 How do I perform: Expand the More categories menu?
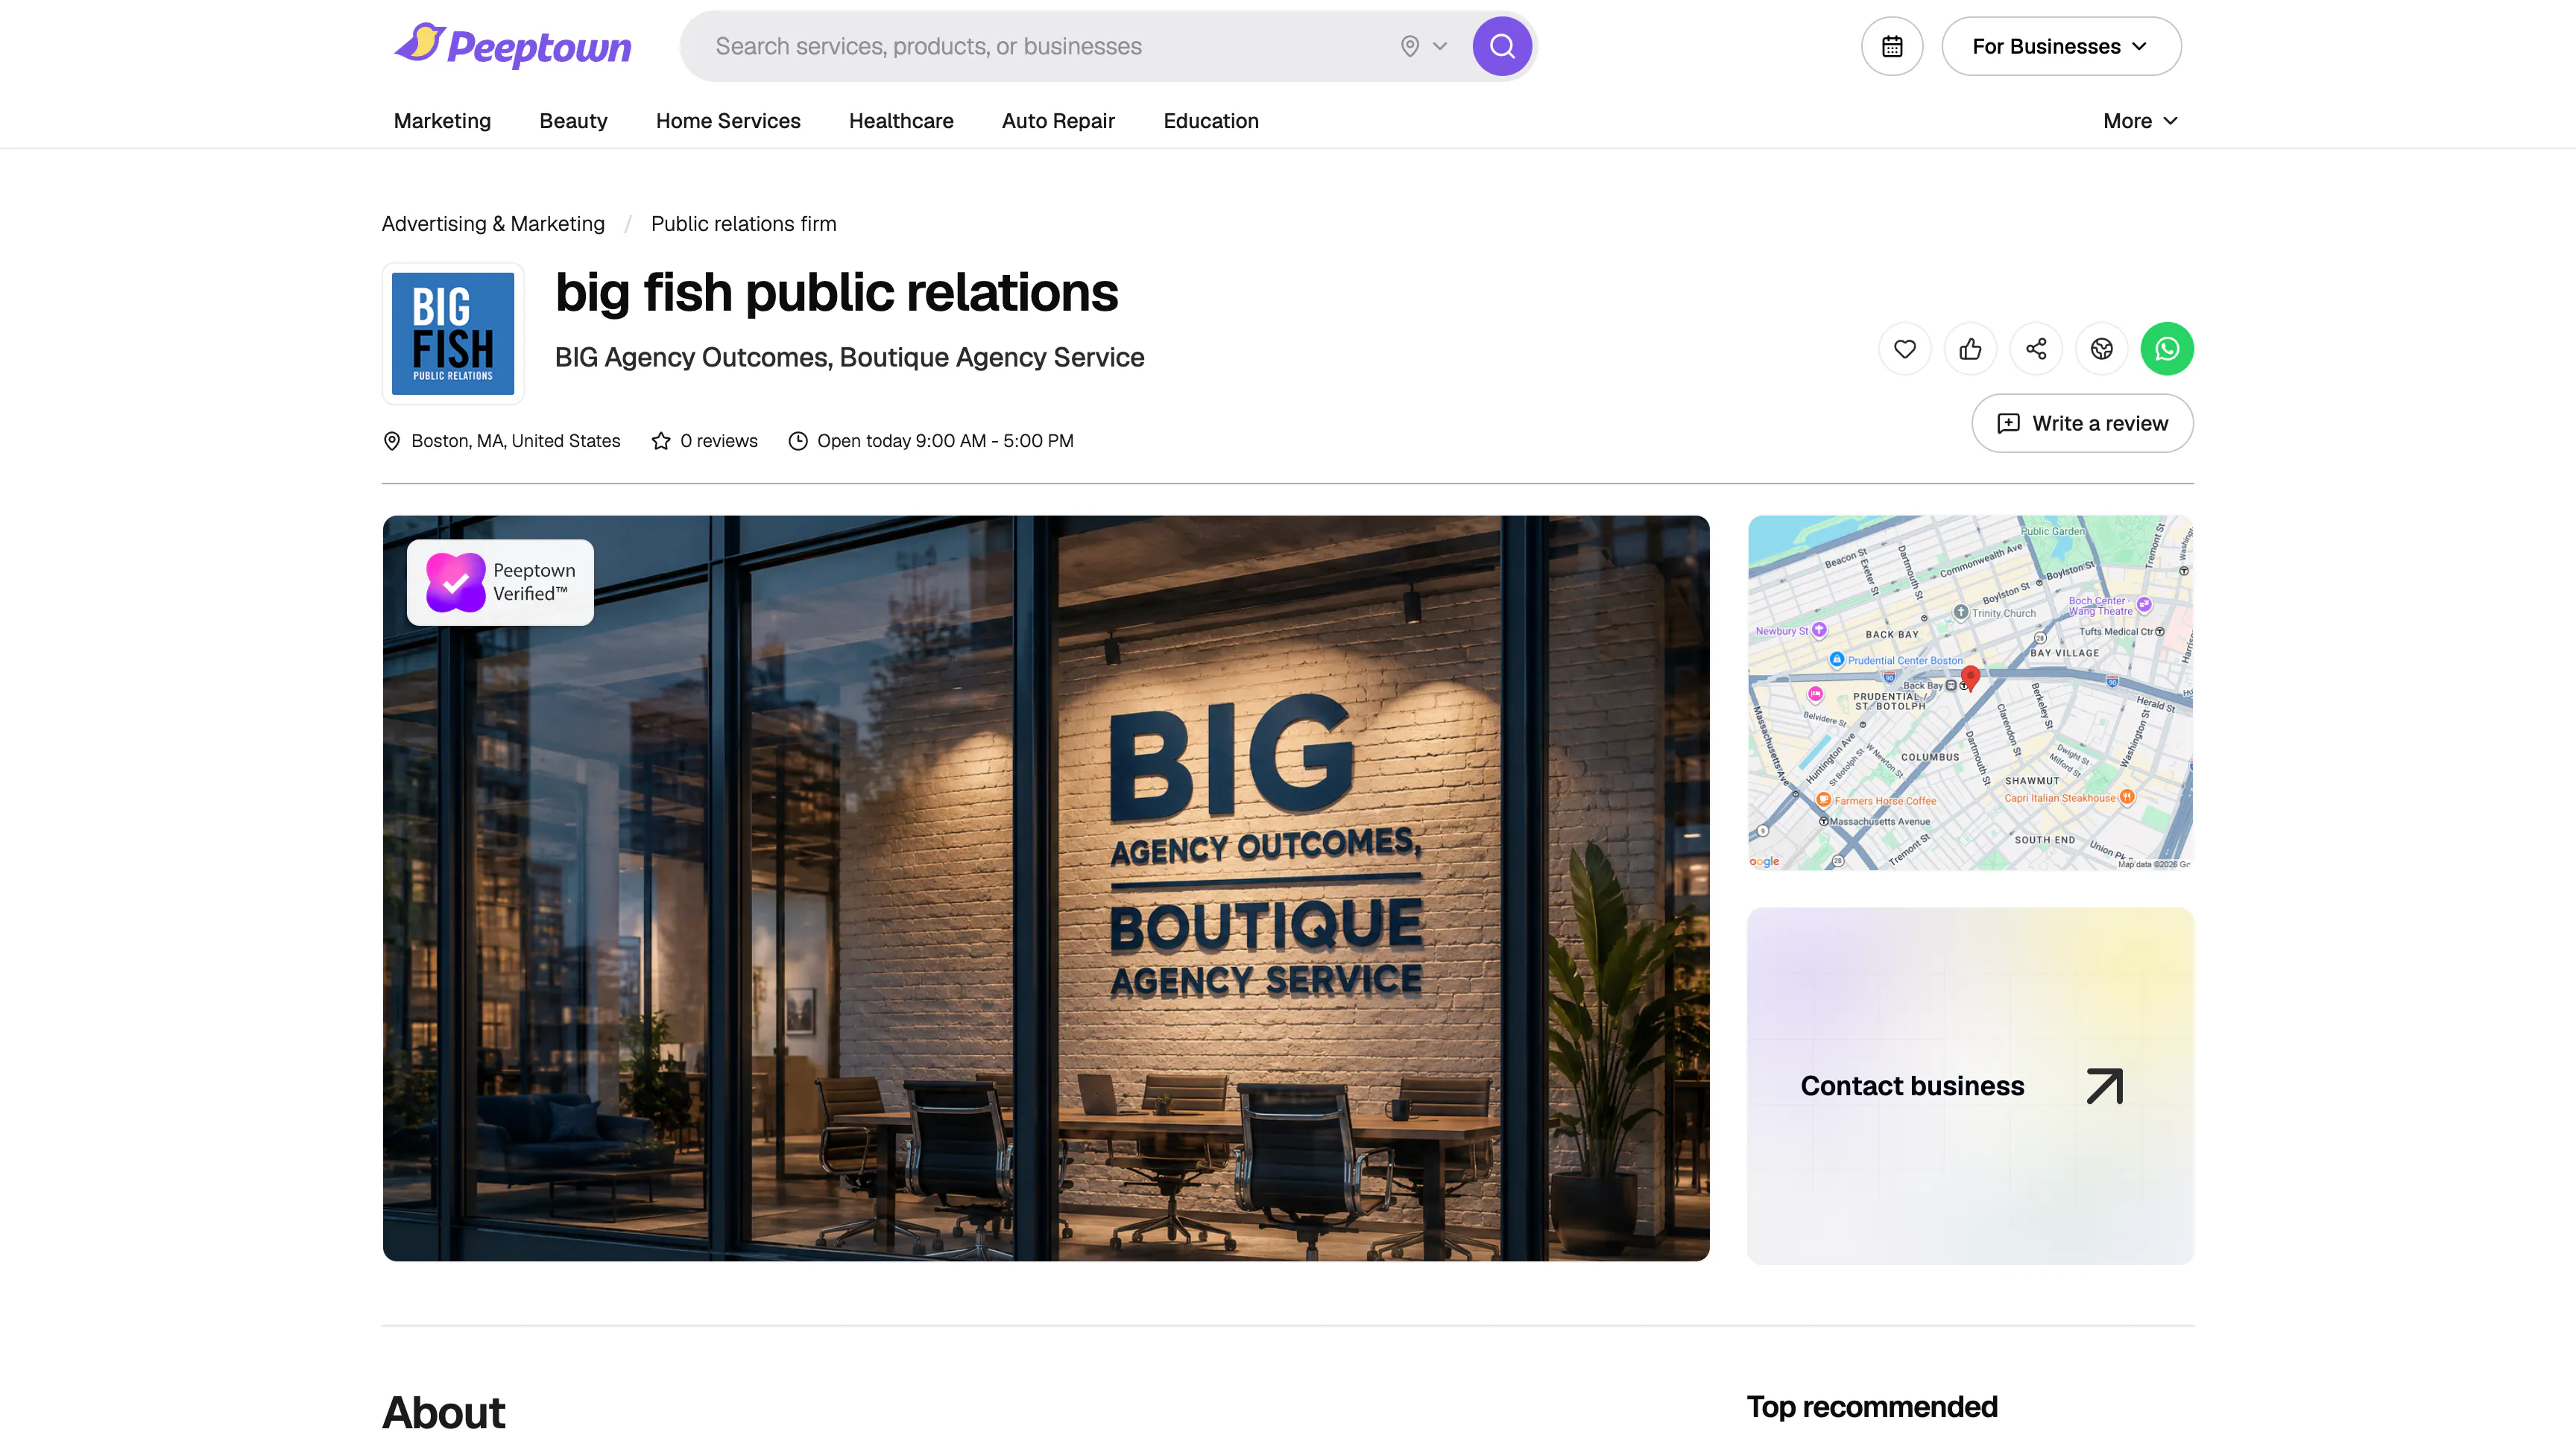[2140, 121]
